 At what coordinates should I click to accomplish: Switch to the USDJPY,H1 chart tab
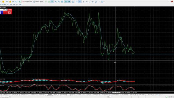[34, 95]
